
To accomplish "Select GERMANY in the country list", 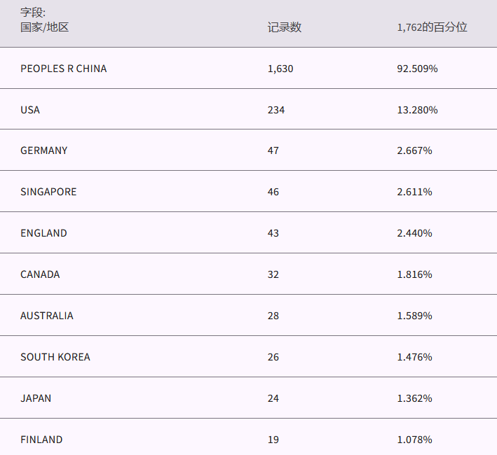I will (x=44, y=150).
